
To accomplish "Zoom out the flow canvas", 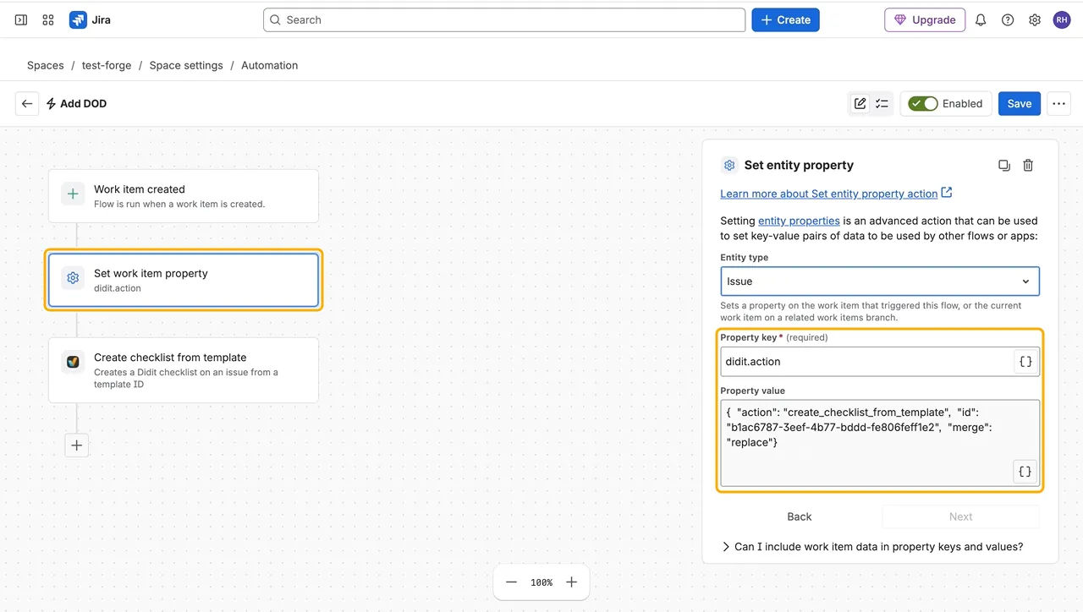I will coord(511,582).
